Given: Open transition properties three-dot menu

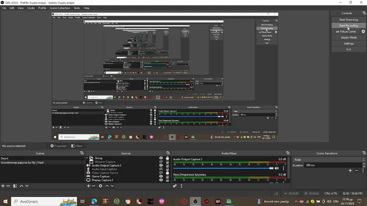Looking at the screenshot, I should (363, 171).
